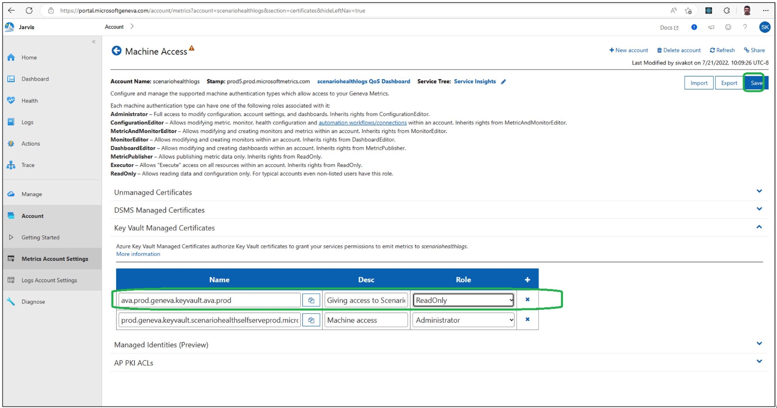This screenshot has height=408, width=777.
Task: Open the browser read aloud icon
Action: click(x=673, y=10)
